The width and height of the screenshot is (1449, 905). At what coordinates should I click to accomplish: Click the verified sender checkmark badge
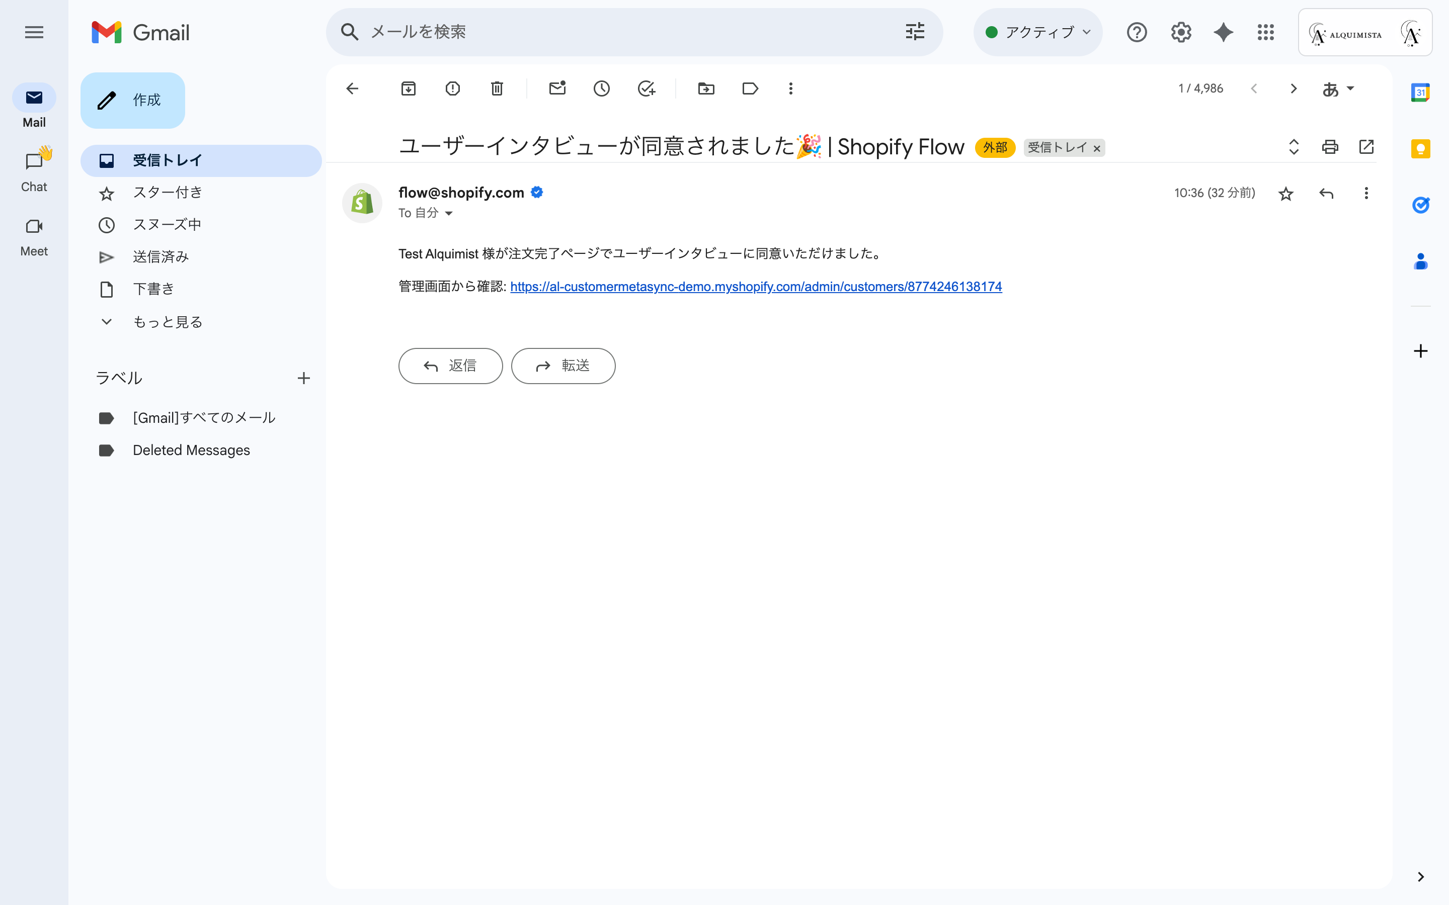[x=537, y=192]
